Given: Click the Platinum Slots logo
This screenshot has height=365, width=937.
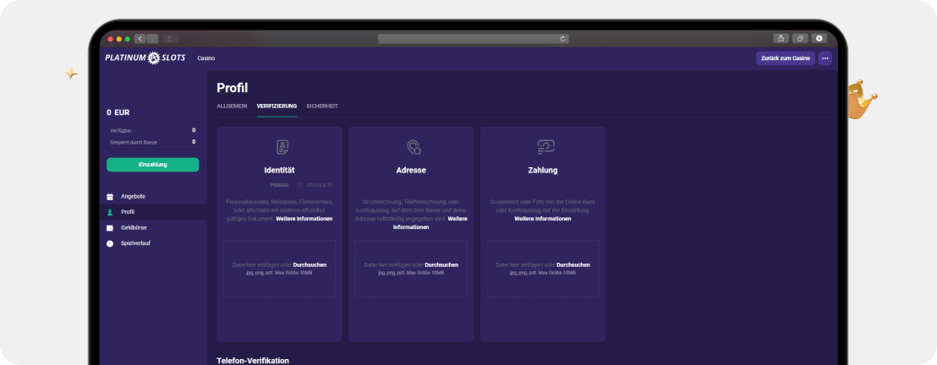Looking at the screenshot, I should tap(145, 58).
